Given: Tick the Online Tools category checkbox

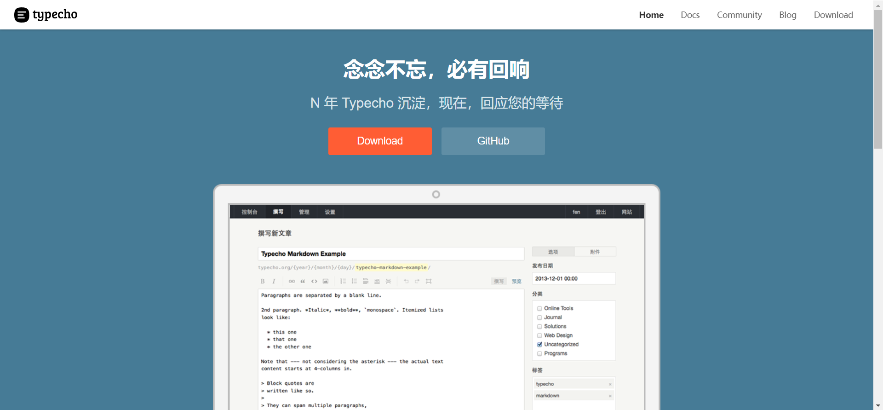Looking at the screenshot, I should pos(539,309).
